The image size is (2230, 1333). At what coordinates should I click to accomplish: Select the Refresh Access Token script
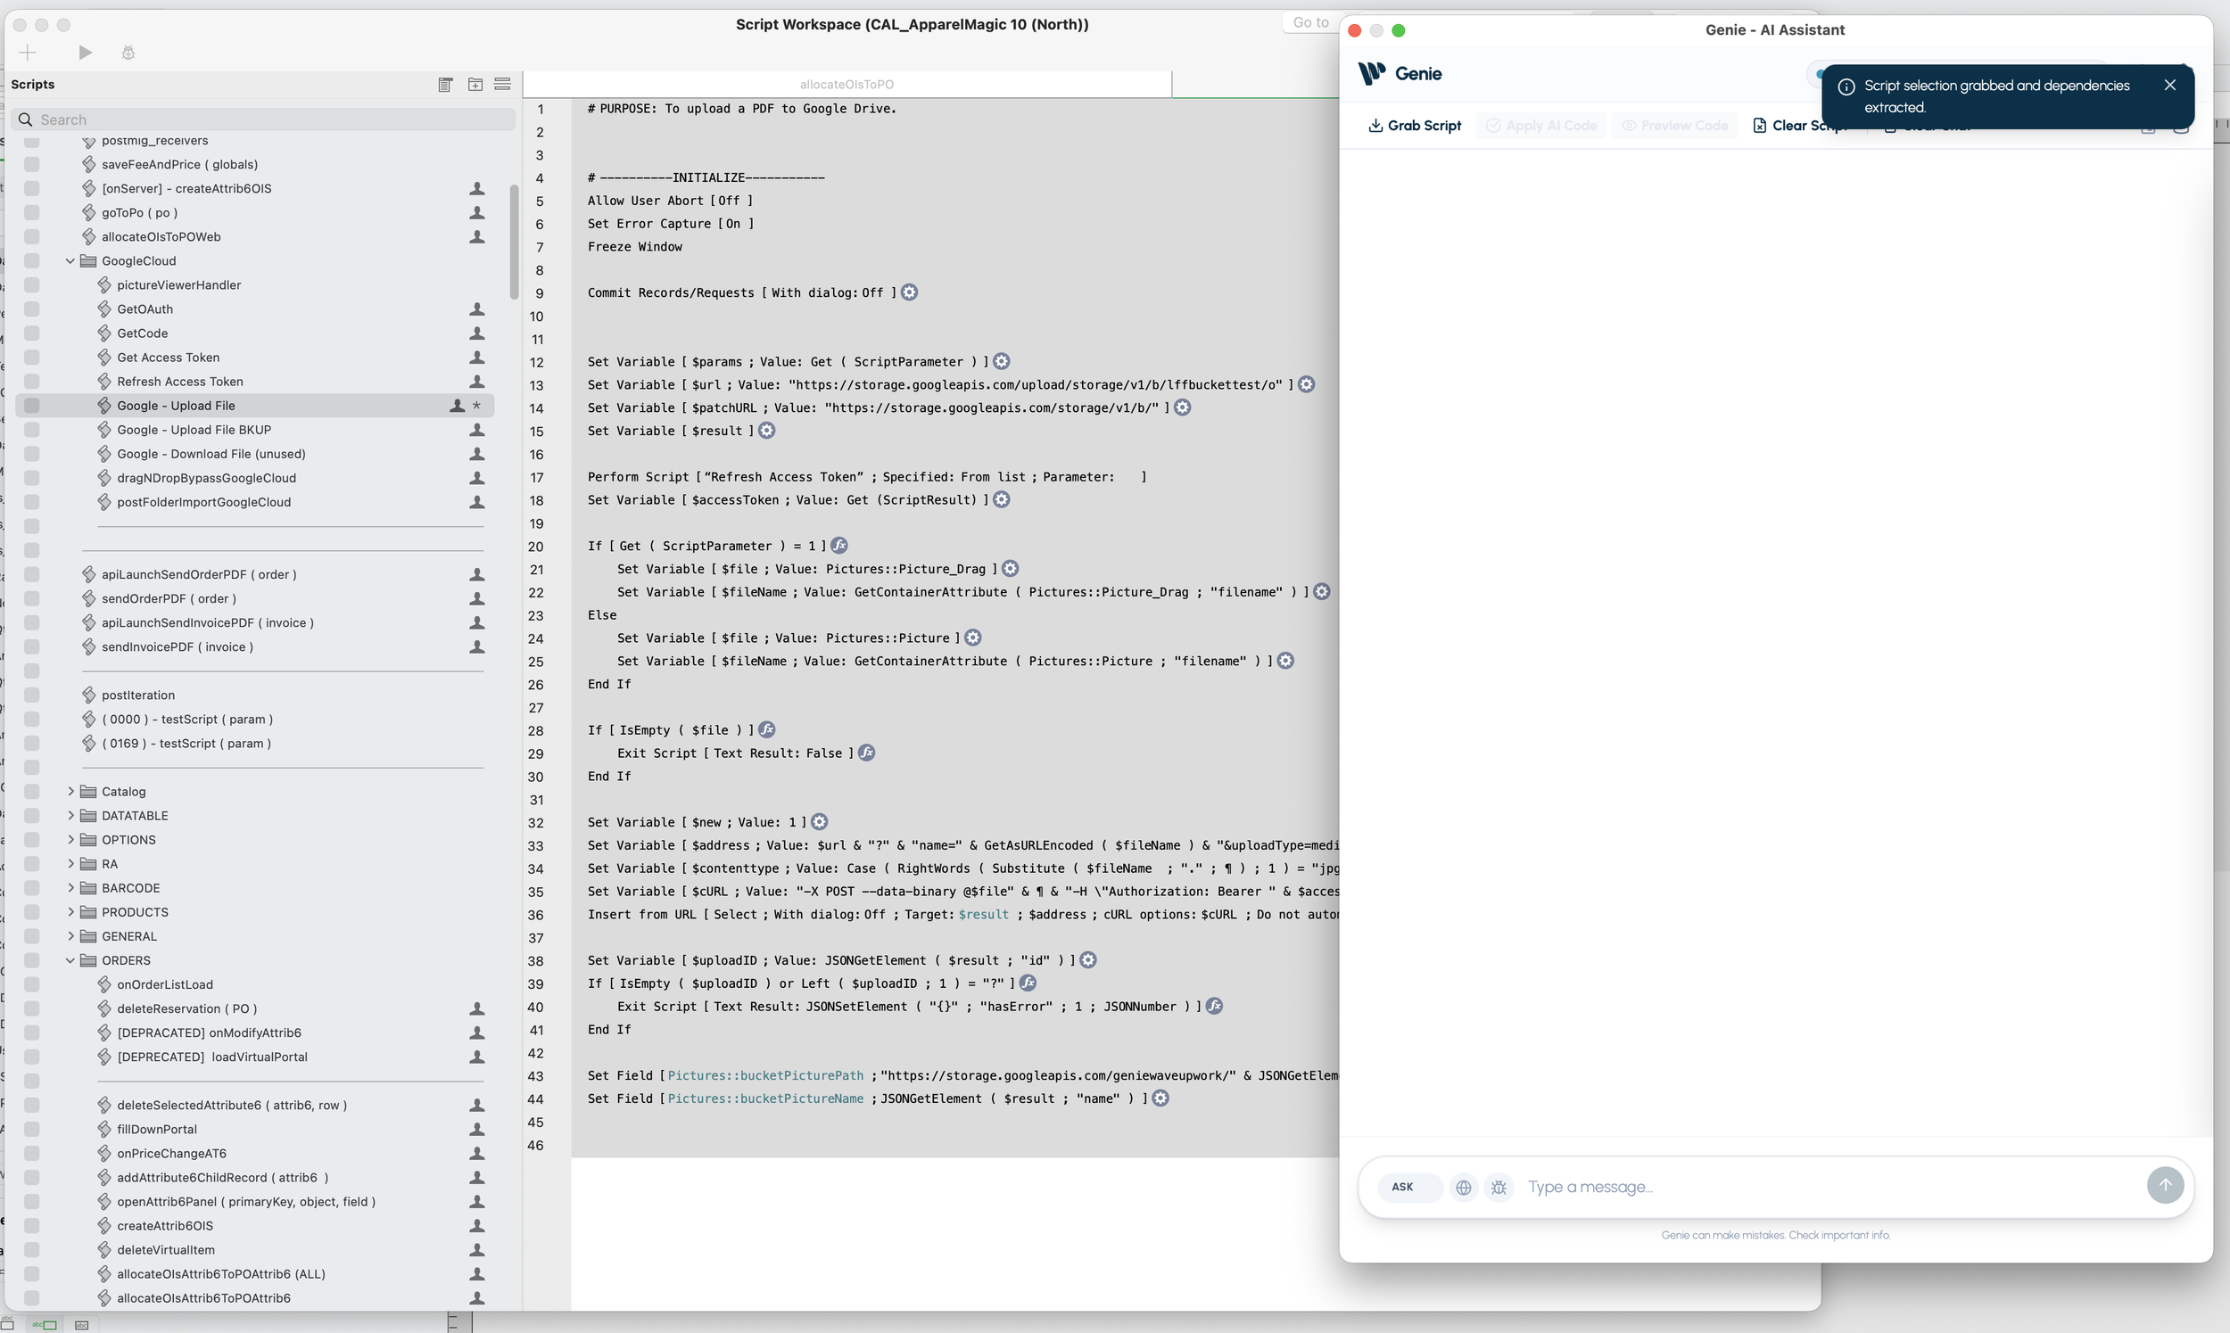[x=179, y=382]
